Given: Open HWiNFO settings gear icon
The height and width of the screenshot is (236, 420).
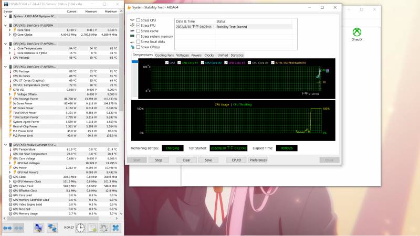Looking at the screenshot, I should pos(104,228).
